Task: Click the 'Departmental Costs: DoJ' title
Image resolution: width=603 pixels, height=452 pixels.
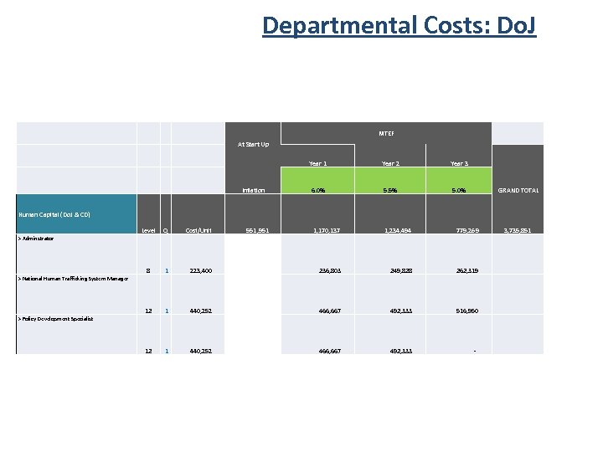Action: [399, 26]
